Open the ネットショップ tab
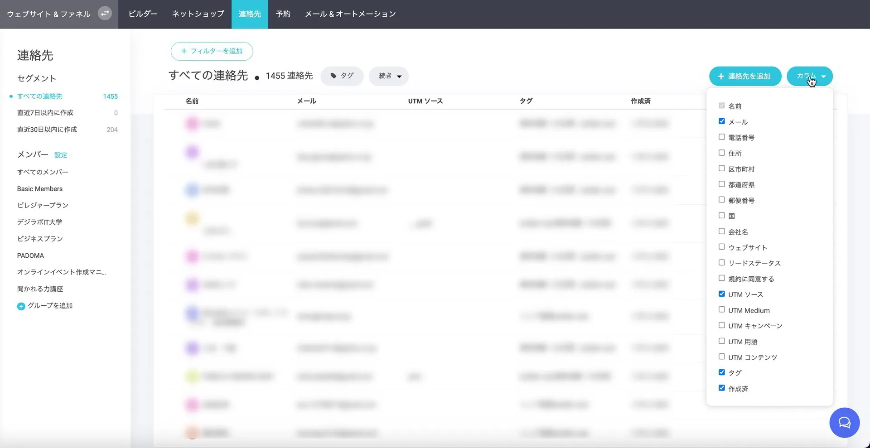The width and height of the screenshot is (870, 448). [x=198, y=14]
